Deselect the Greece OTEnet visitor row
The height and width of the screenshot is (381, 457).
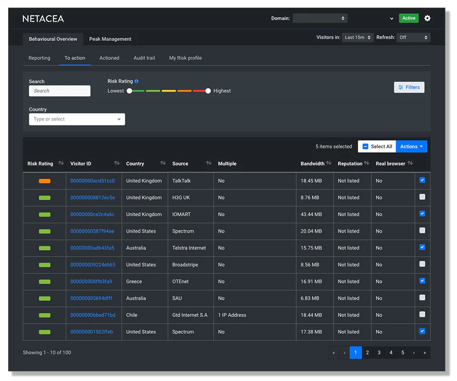[x=422, y=281]
